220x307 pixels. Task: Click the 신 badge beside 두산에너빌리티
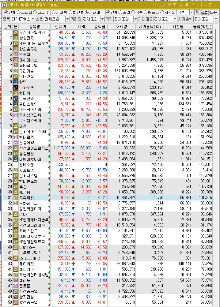coord(16,32)
